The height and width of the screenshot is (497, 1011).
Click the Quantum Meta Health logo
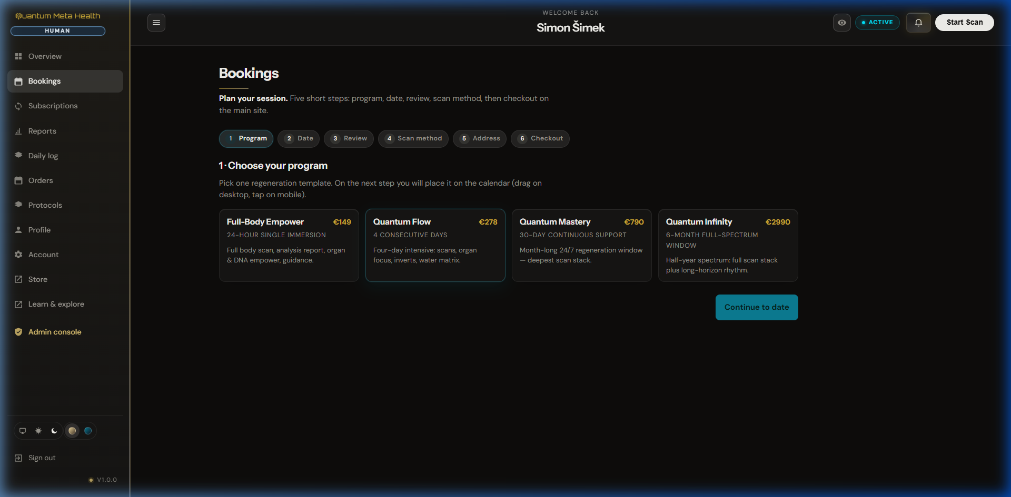tap(58, 16)
